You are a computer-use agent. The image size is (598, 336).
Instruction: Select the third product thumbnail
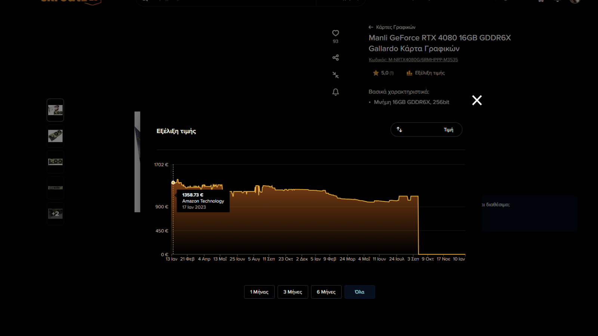click(55, 162)
